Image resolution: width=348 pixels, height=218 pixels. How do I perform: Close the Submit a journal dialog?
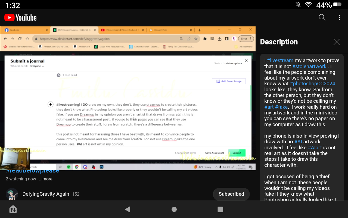pos(246,60)
